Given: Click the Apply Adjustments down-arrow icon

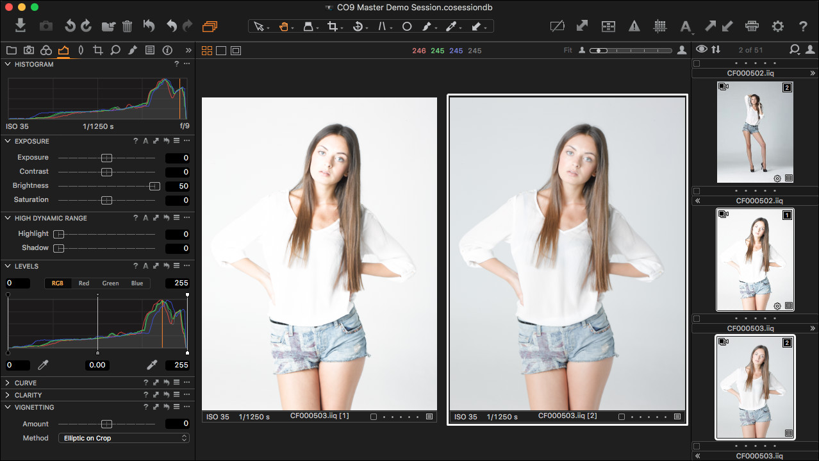Looking at the screenshot, I should [x=727, y=26].
